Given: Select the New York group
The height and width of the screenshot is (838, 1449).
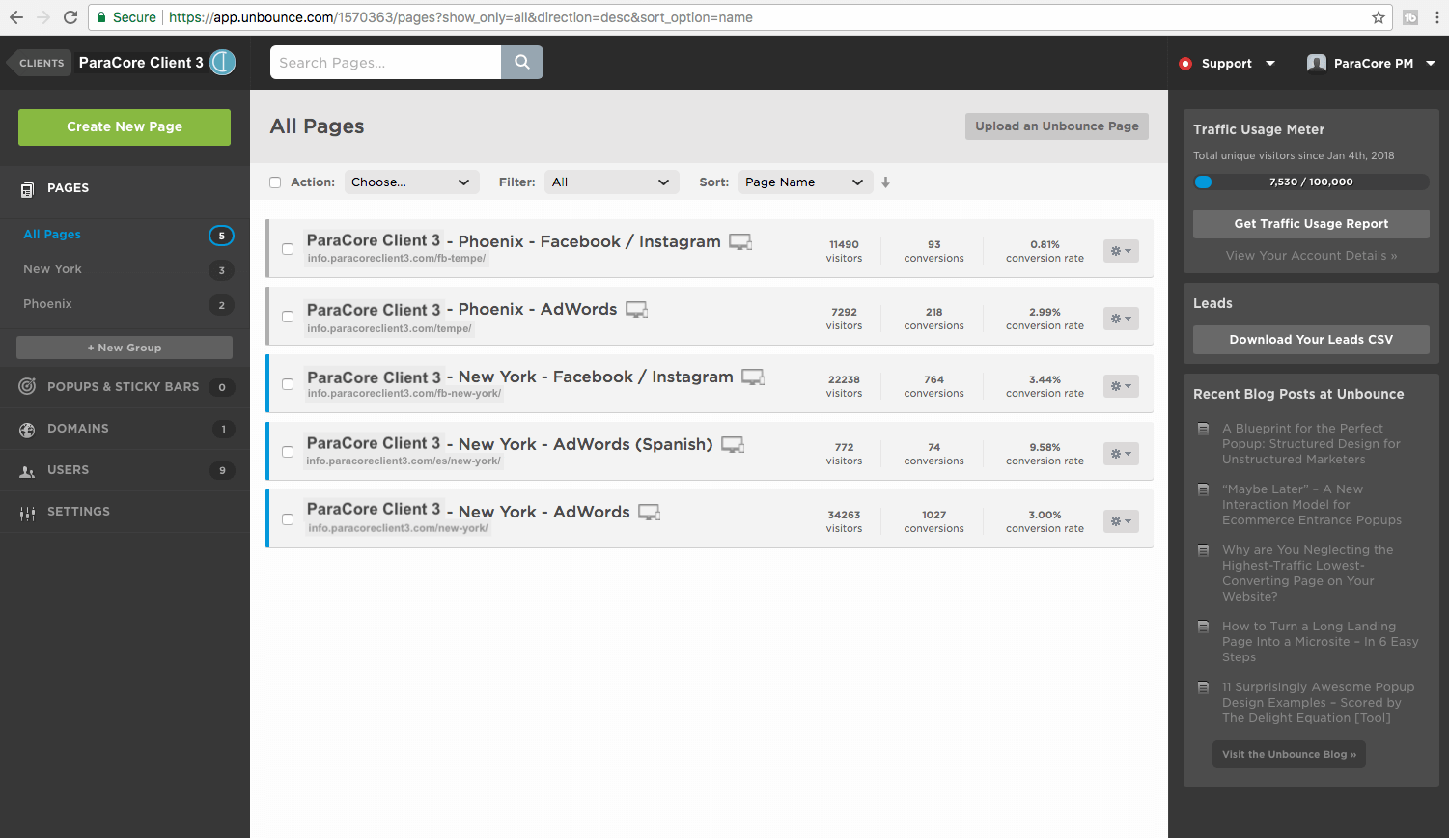Looking at the screenshot, I should click(x=52, y=269).
